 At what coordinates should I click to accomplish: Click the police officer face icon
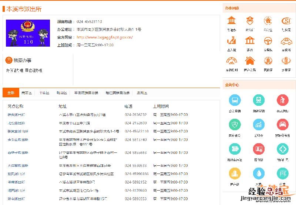pos(250,20)
